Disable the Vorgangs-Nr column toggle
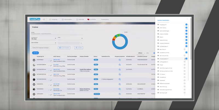 [186, 24]
